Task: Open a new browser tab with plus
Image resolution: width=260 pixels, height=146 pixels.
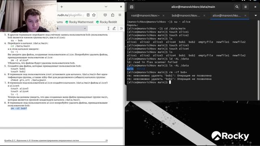Action: point(62,7)
